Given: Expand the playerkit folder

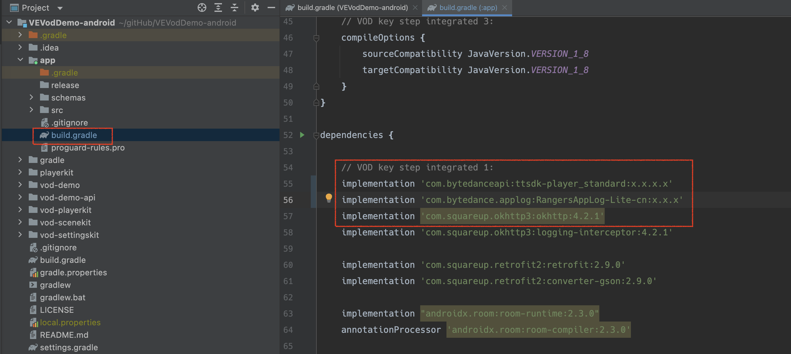Looking at the screenshot, I should pos(20,172).
